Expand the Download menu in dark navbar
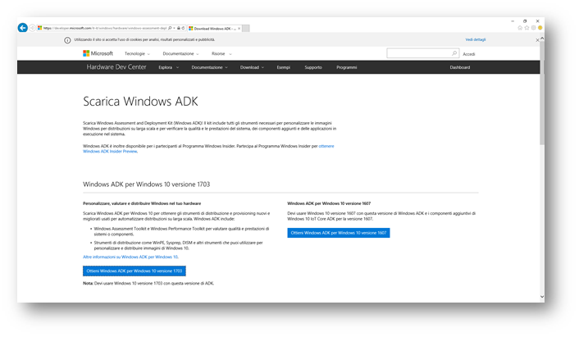Viewport: 579px width, 337px height. pos(252,67)
